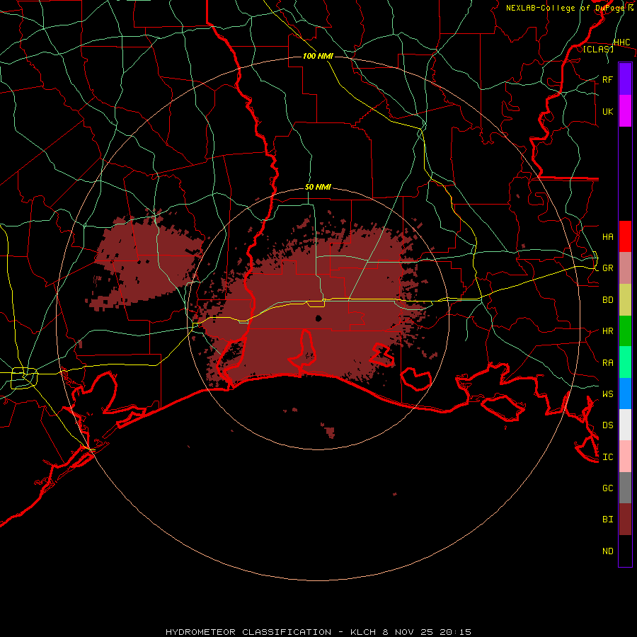Click the 'DS' legend label
The width and height of the screenshot is (637, 637).
[607, 425]
